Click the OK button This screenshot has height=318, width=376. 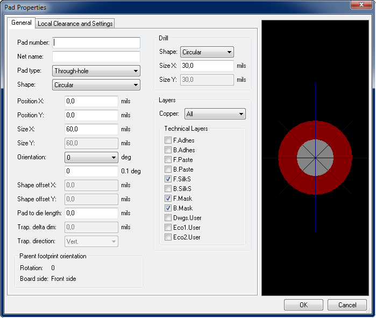[x=303, y=305]
